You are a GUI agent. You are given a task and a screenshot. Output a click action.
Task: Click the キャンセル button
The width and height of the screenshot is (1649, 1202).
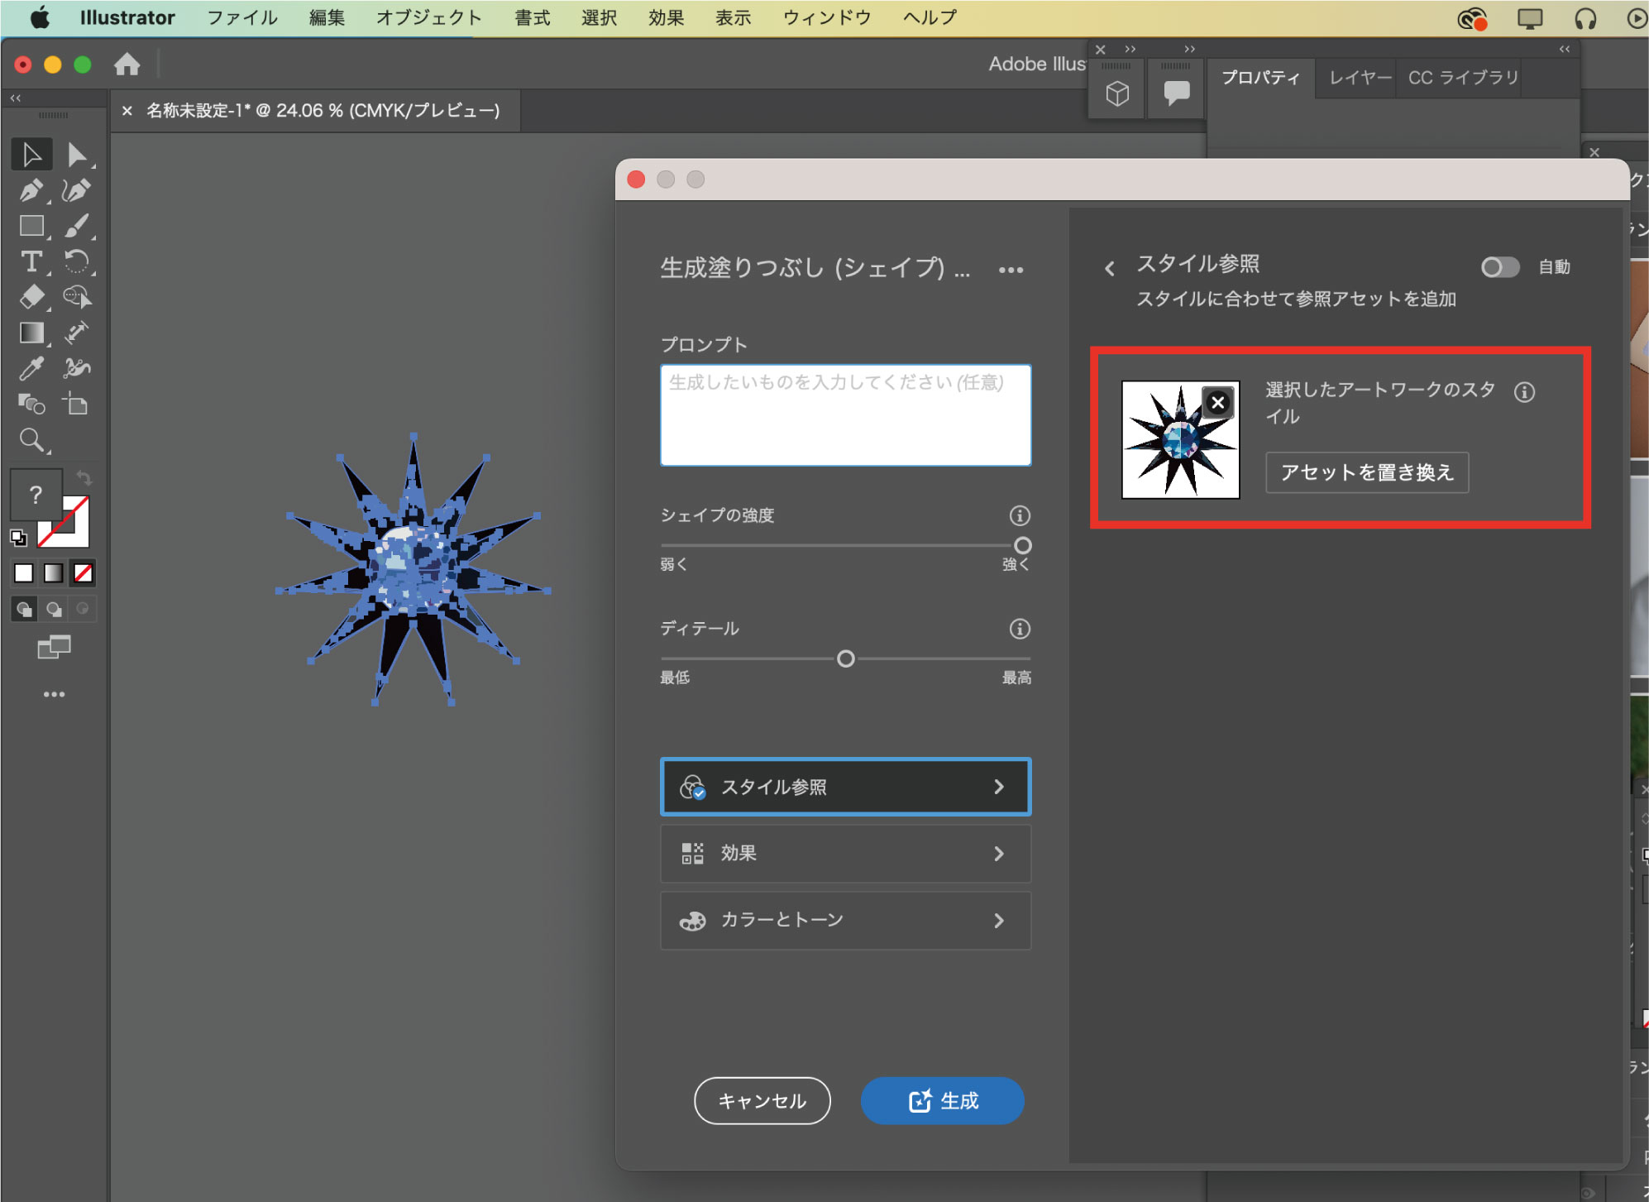[762, 1100]
